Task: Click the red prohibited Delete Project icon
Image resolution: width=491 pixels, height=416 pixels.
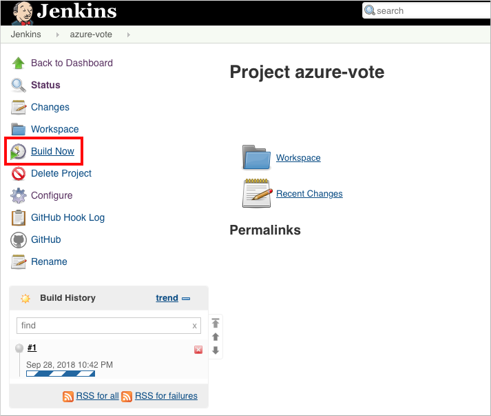Action: 19,173
